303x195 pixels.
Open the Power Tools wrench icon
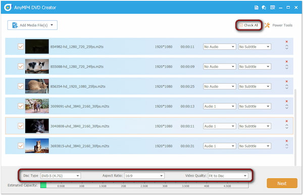pyautogui.click(x=267, y=25)
